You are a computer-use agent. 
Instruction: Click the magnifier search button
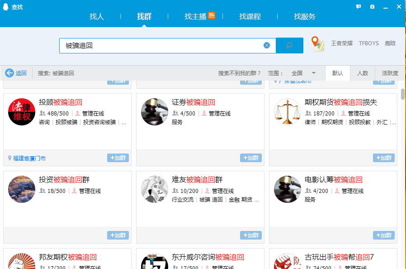pos(289,45)
